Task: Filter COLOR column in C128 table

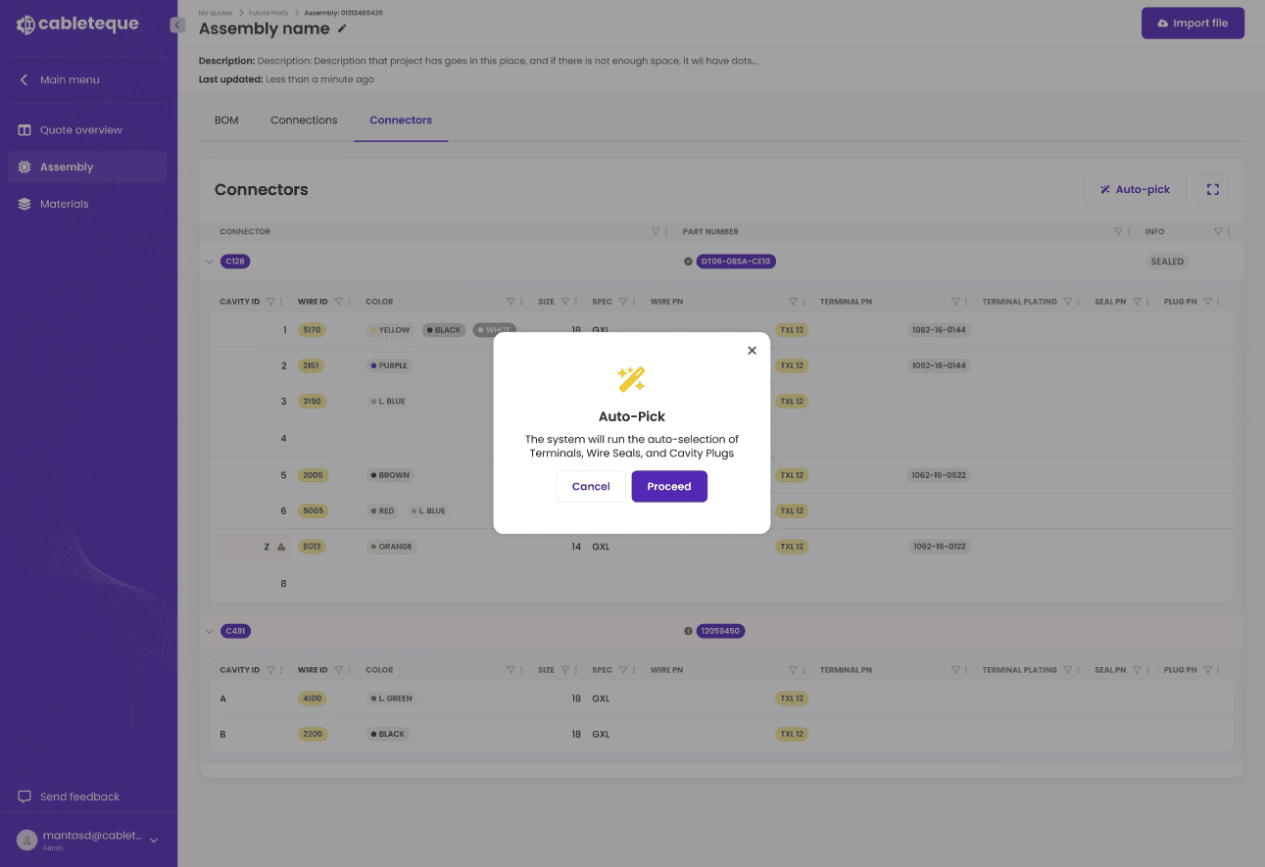Action: [x=511, y=302]
